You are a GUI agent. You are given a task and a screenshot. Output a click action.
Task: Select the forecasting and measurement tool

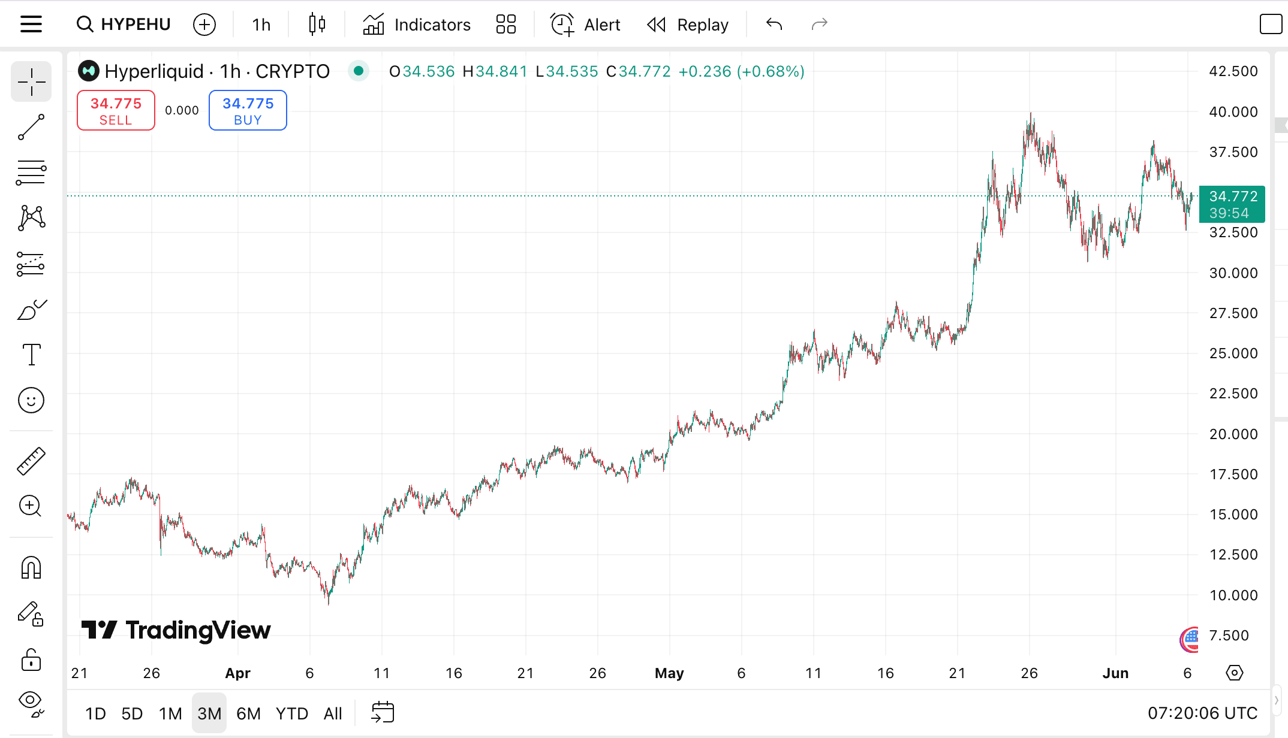[x=31, y=264]
